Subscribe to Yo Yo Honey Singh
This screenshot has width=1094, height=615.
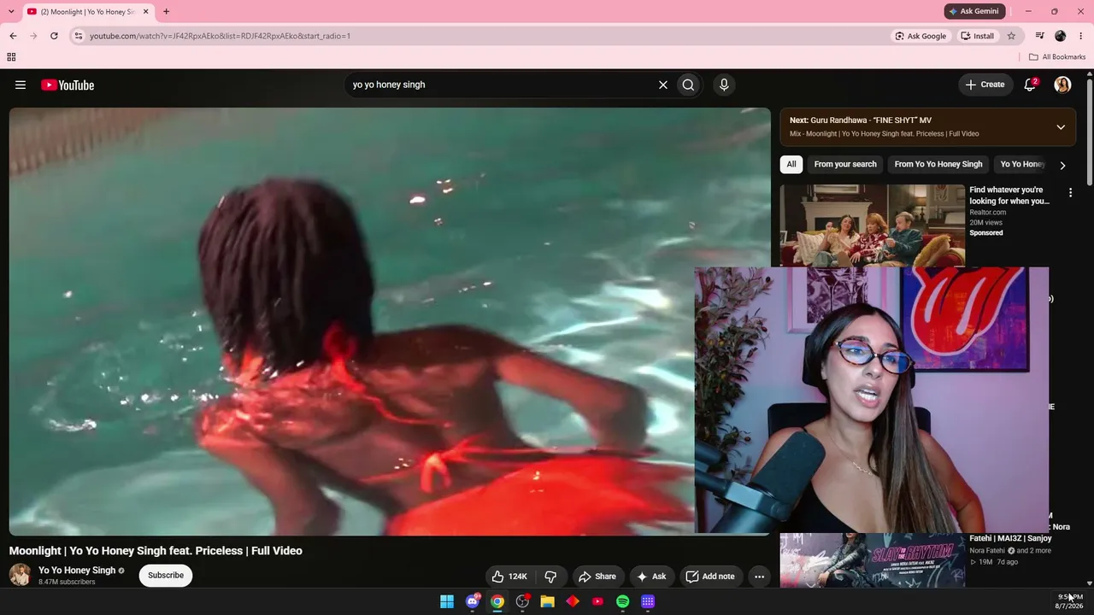(166, 575)
